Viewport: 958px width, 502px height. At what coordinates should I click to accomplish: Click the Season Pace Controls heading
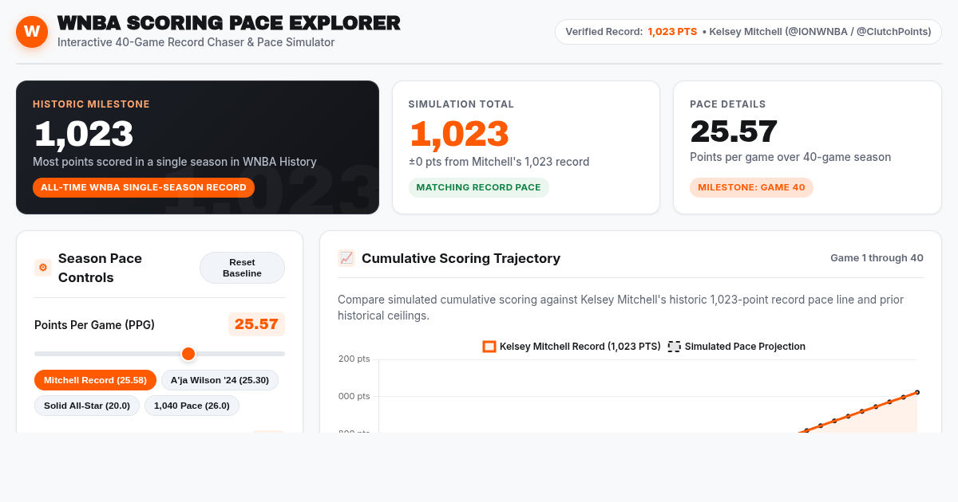[x=100, y=268]
